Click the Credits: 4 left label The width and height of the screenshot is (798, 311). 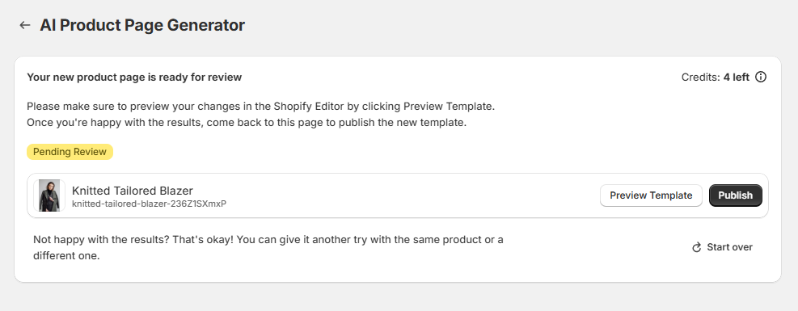tap(715, 78)
